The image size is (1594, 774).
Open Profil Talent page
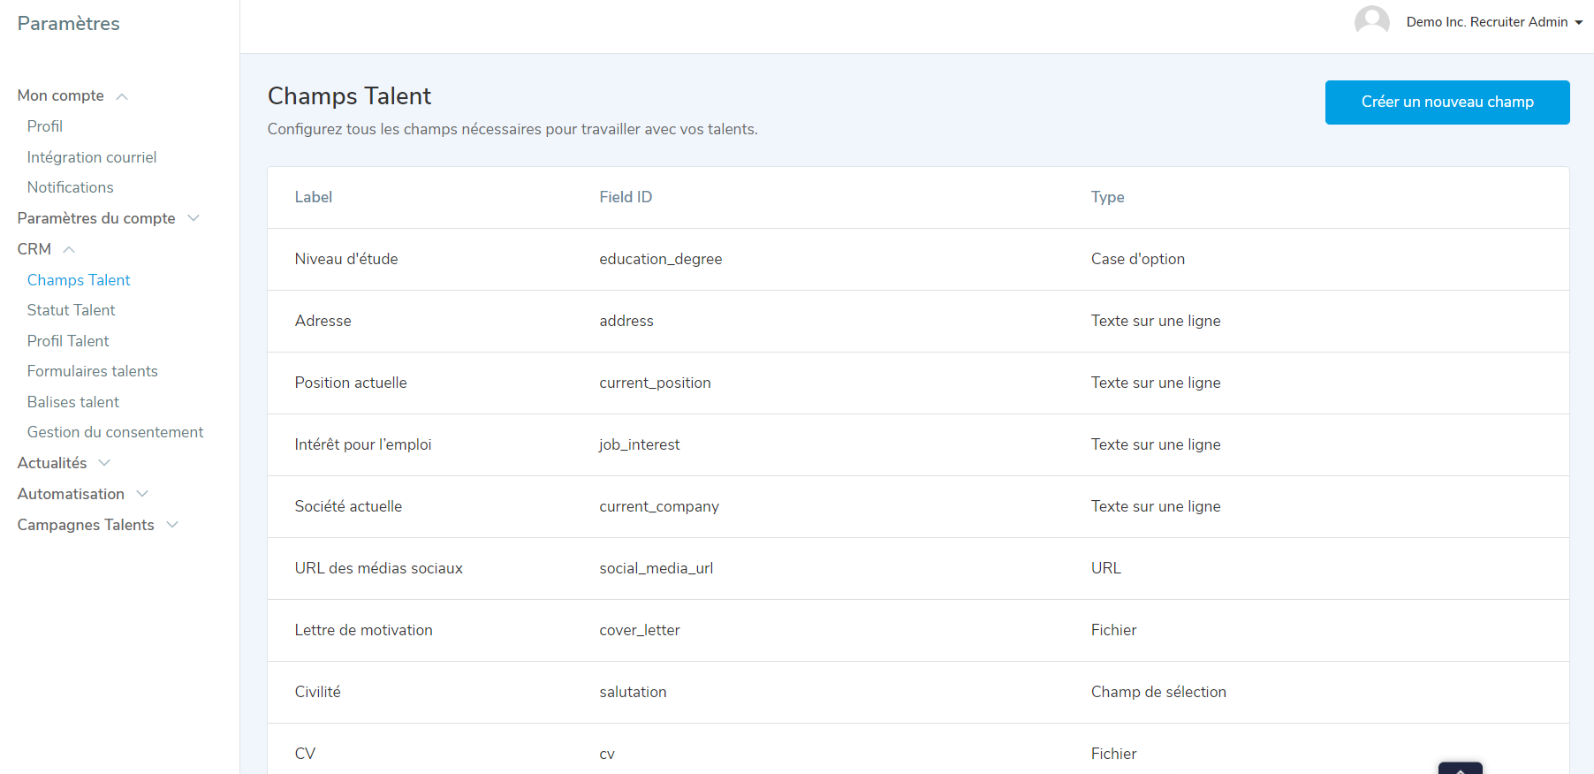pyautogui.click(x=68, y=341)
